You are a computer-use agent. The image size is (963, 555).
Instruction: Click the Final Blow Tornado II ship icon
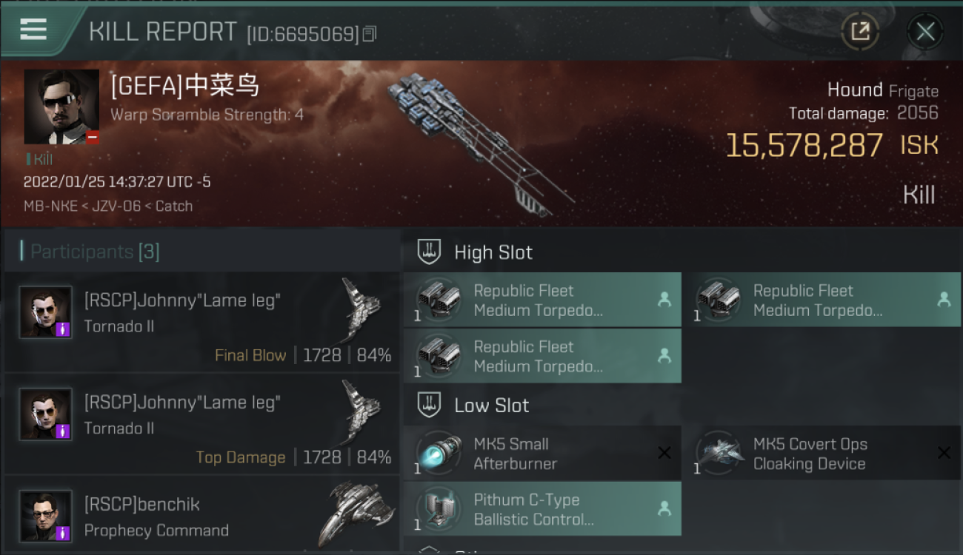click(361, 311)
